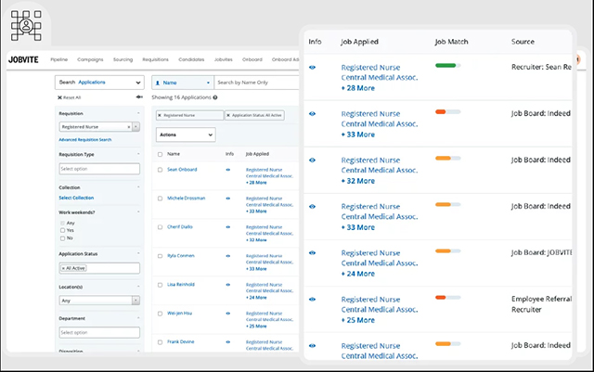This screenshot has width=594, height=372.
Task: Click the eye icon in the first enlarged row
Action: [312, 68]
